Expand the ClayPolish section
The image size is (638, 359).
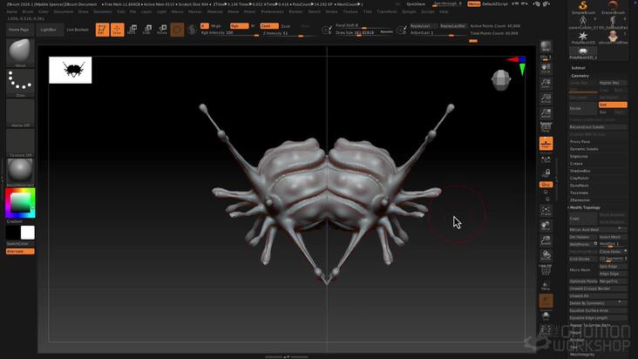579,178
